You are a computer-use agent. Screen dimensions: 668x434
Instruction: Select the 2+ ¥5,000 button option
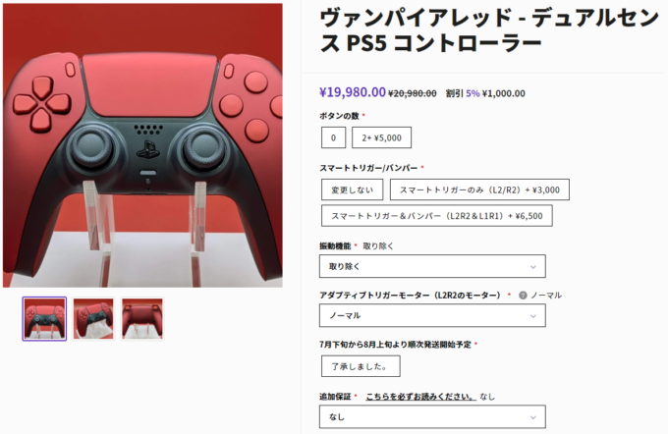[x=381, y=137]
